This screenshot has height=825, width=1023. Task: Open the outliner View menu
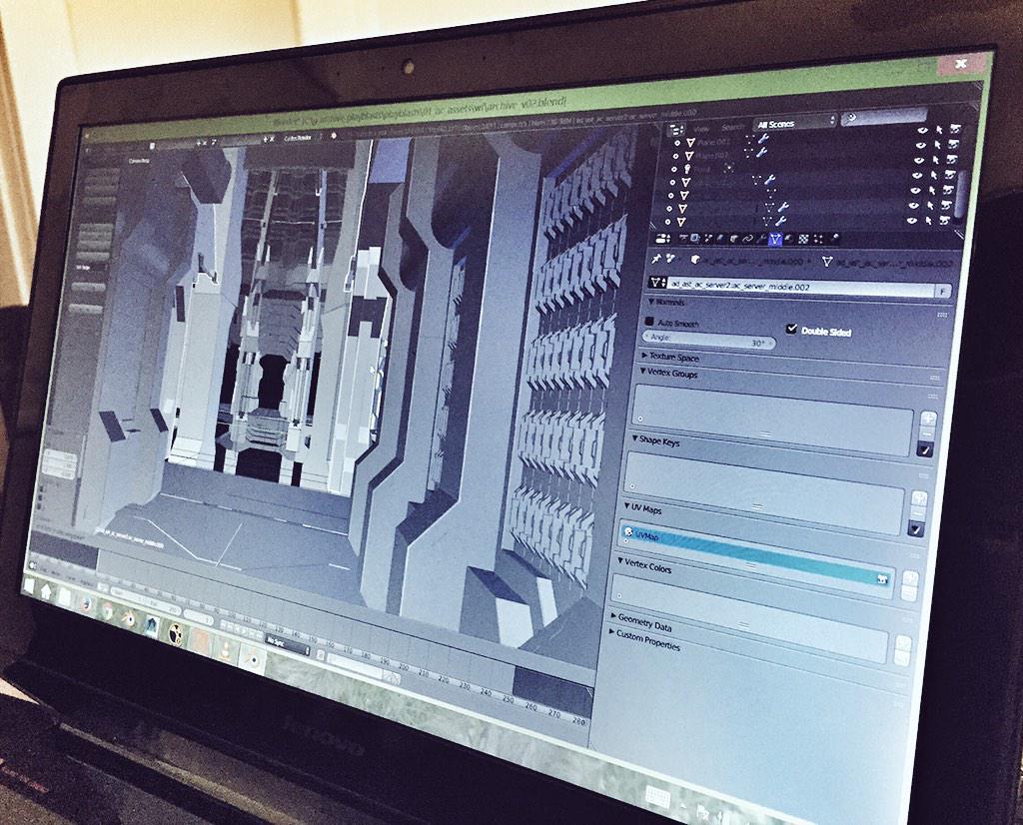[x=701, y=129]
